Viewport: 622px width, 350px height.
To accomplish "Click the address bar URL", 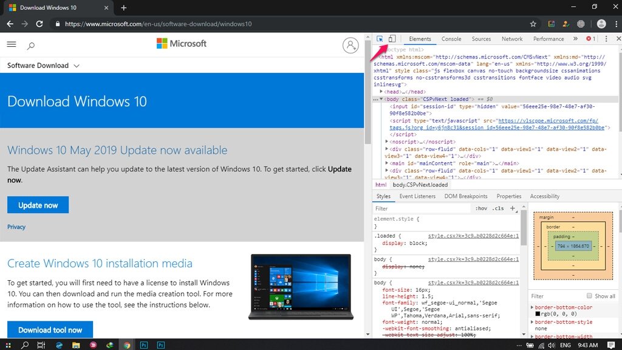I will [159, 24].
